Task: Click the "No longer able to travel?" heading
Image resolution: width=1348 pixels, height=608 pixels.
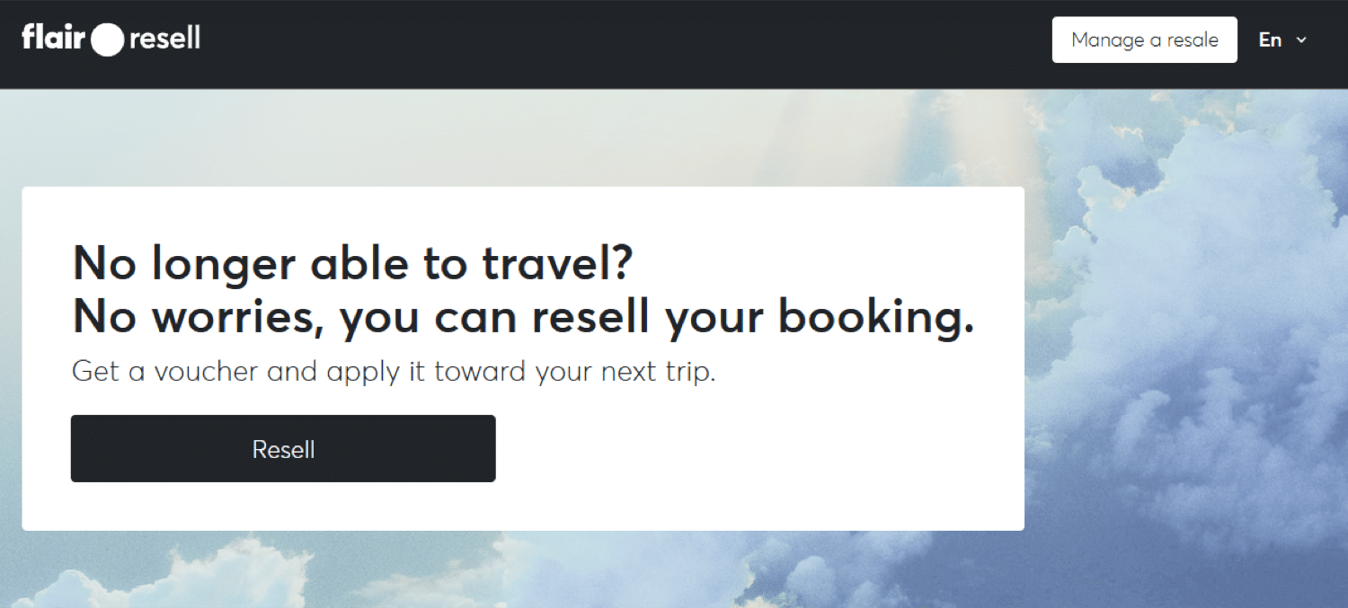Action: (352, 263)
